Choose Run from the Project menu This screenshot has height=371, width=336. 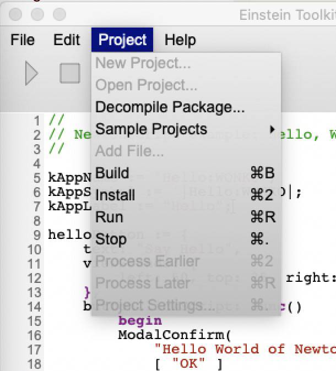109,217
